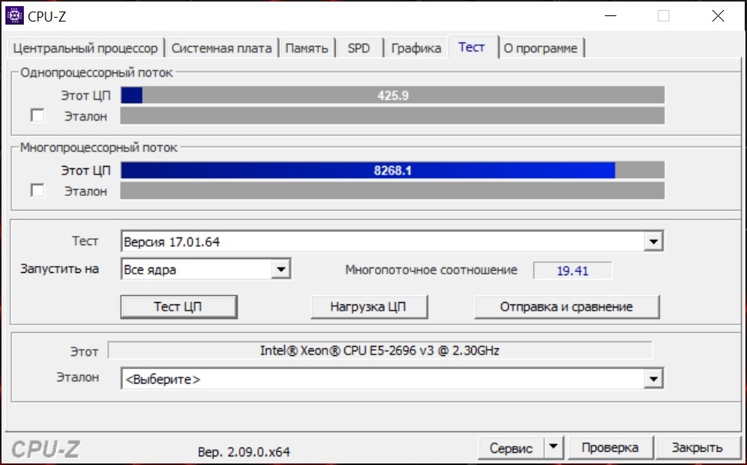Switch to the Системная плата tab
The image size is (747, 465).
[221, 48]
